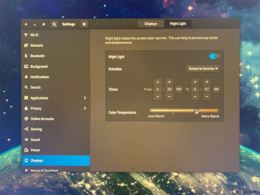260x195 pixels.
Task: Click the hamburger menu icon next to Settings
Action: coord(84,24)
